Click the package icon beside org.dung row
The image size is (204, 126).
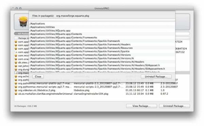tap(16, 69)
